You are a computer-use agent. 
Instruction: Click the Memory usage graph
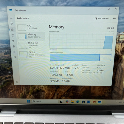[x=81, y=41]
